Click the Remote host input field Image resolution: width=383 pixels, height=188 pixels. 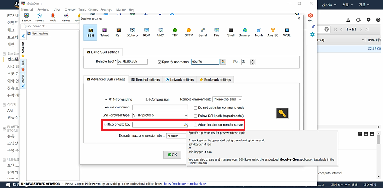[132, 62]
